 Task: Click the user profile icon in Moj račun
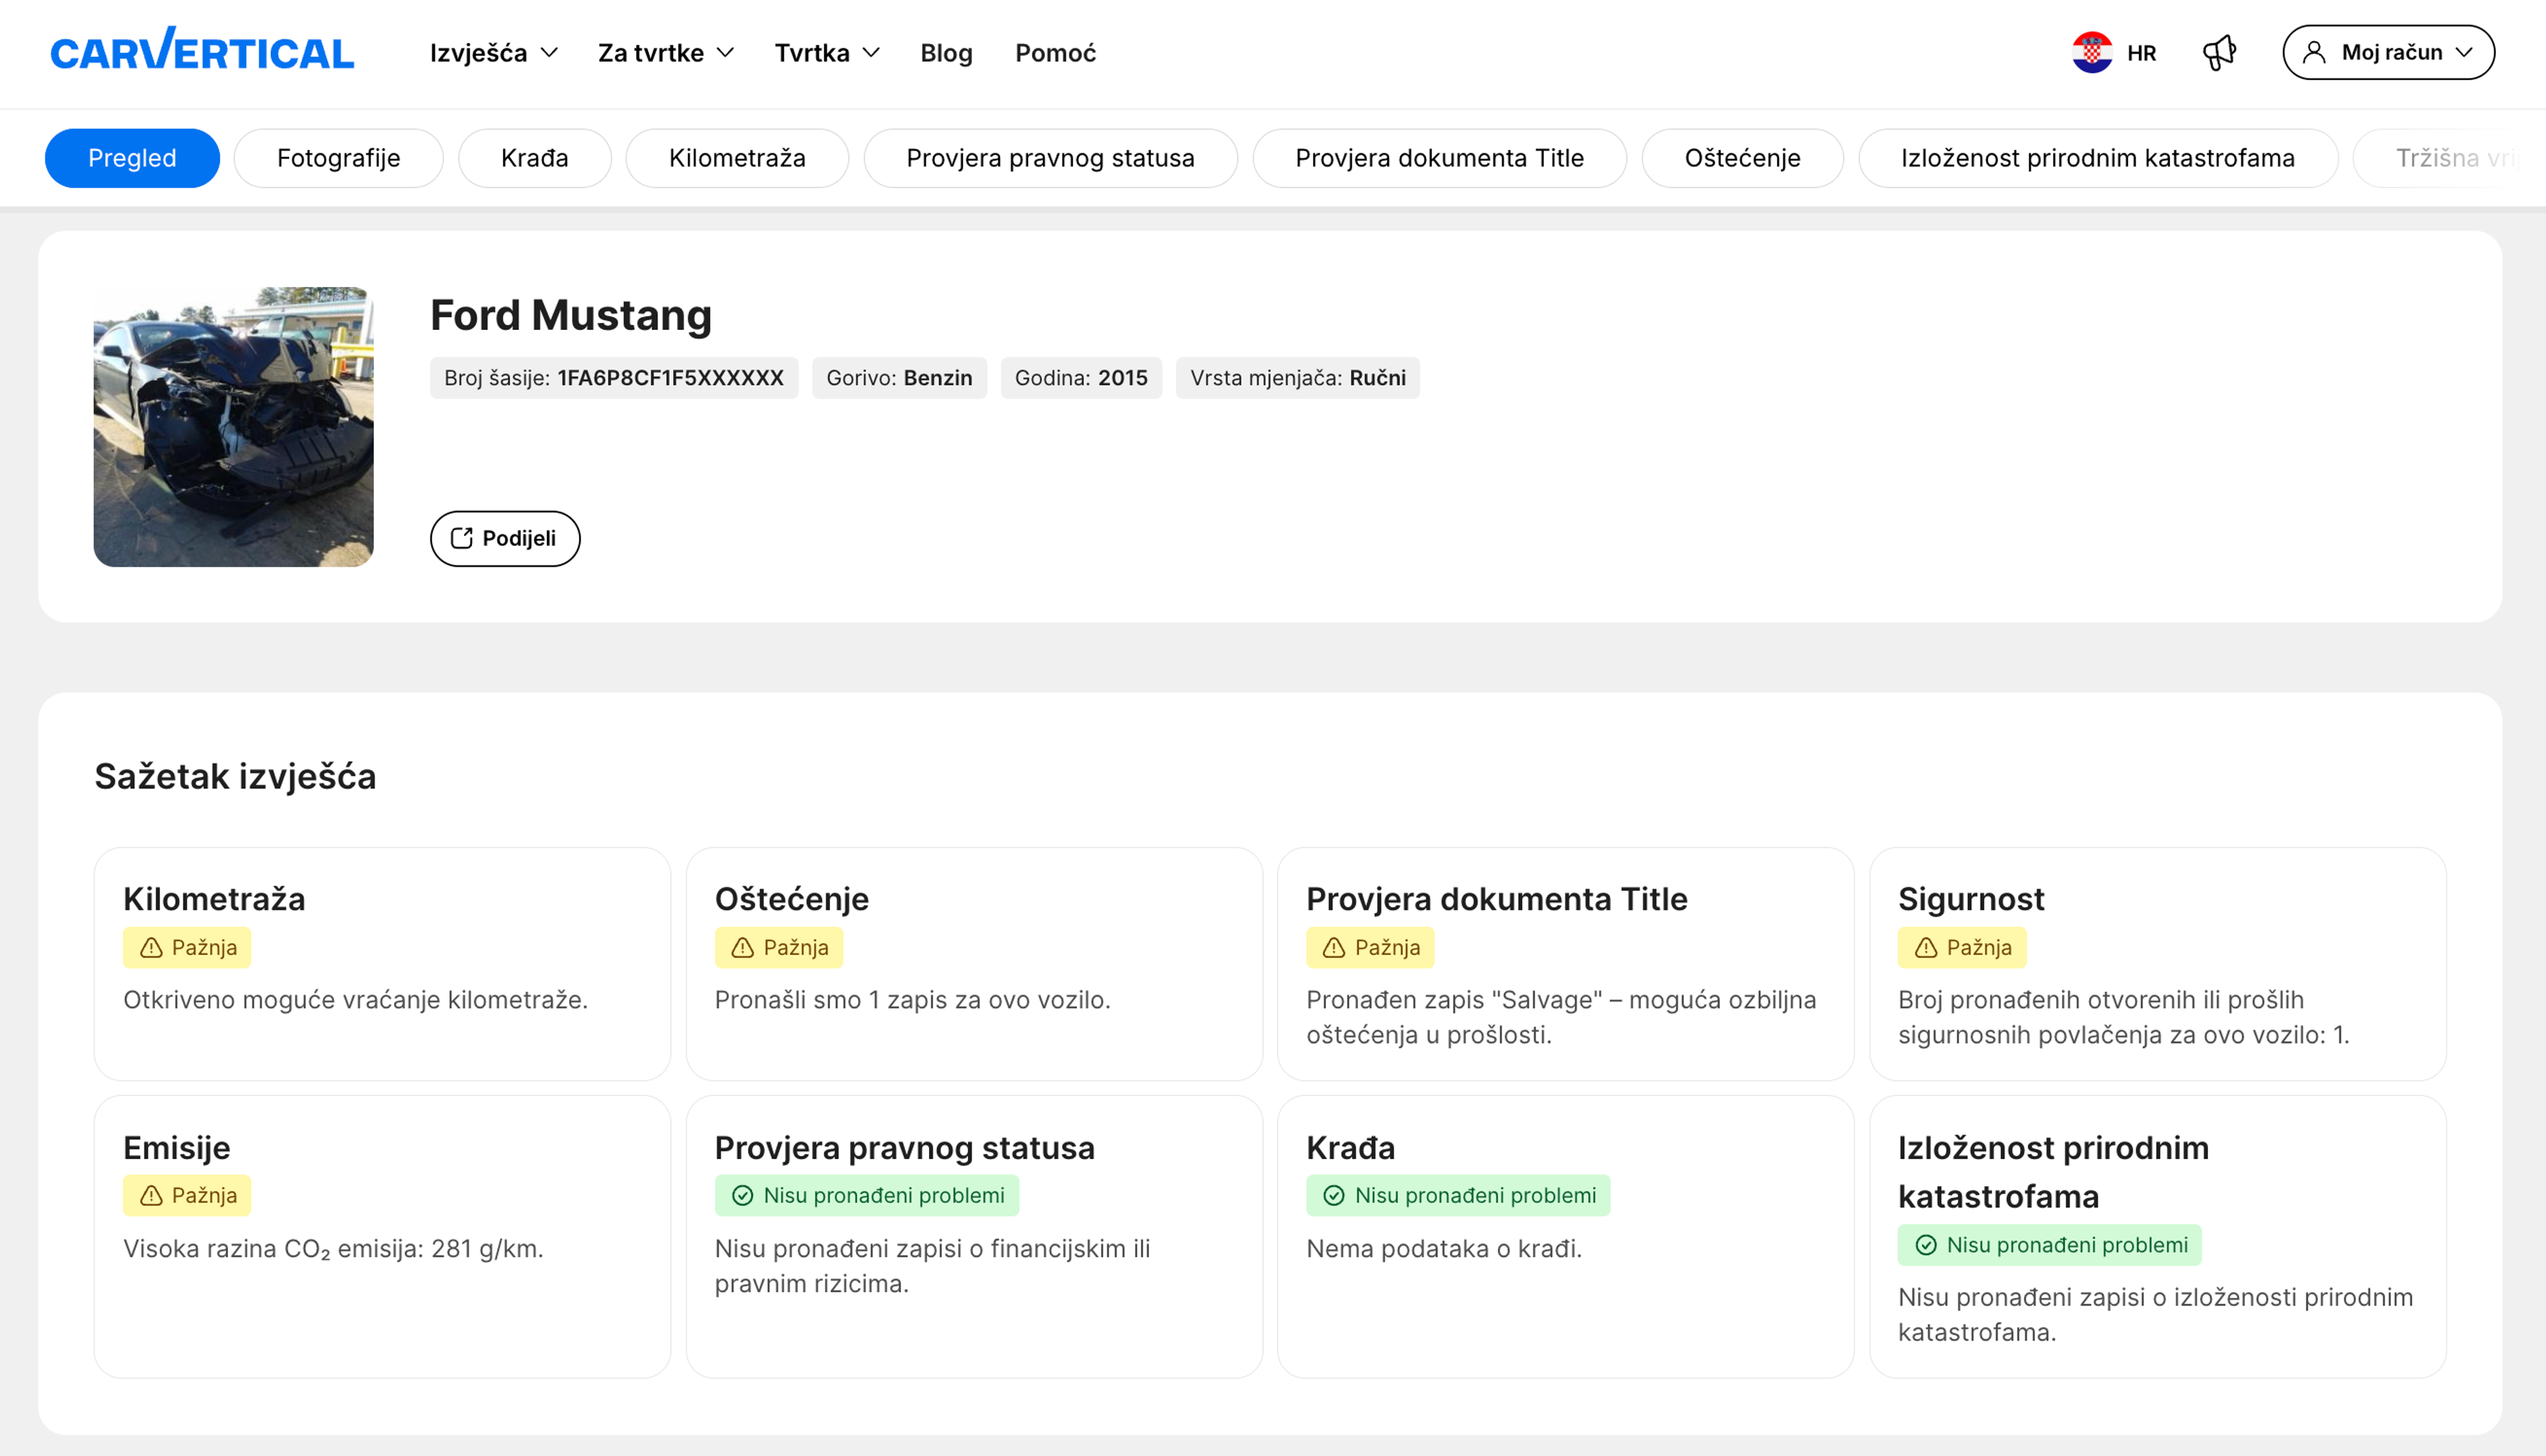coord(2314,52)
